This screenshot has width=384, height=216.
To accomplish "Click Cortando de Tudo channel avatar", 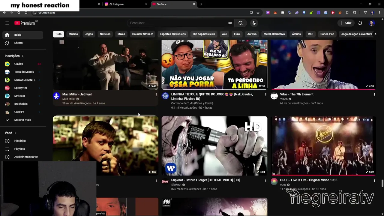I will [x=165, y=96].
